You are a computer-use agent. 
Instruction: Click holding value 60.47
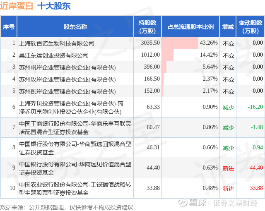(153, 127)
